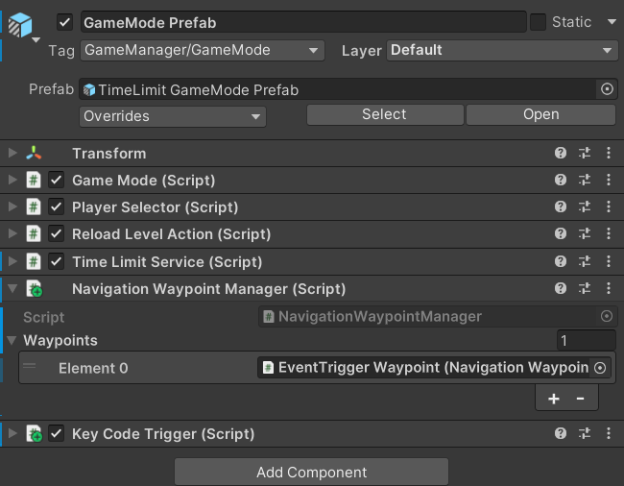624x486 pixels.
Task: Disable the Player Selector script checkbox
Action: pyautogui.click(x=56, y=207)
